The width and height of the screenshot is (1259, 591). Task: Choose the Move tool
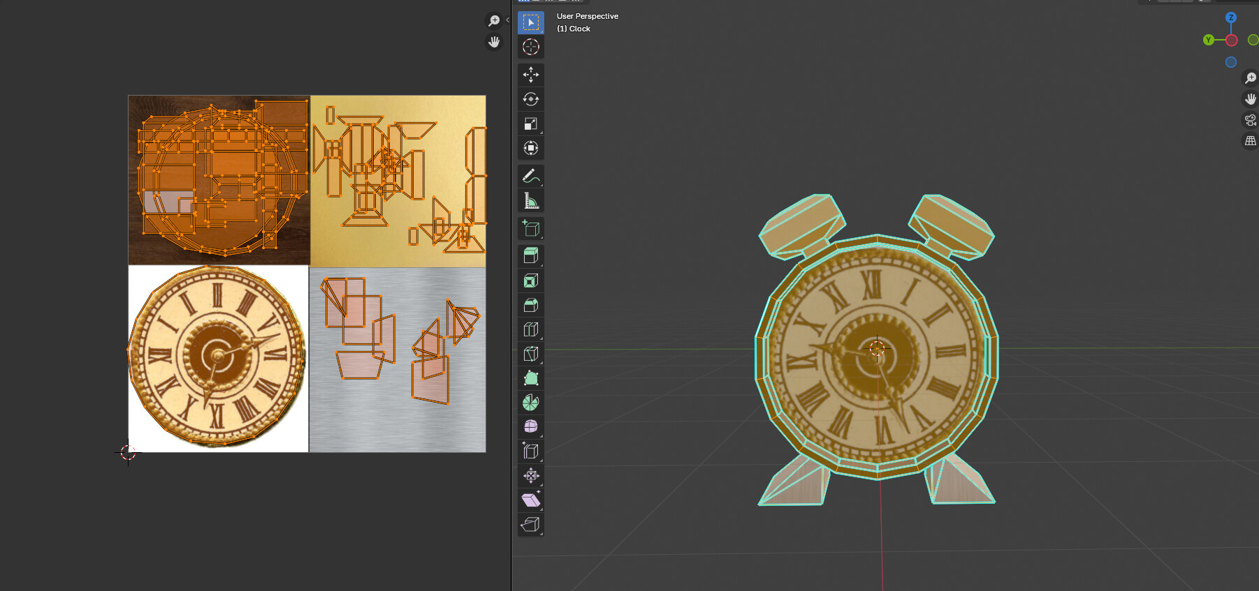point(531,75)
